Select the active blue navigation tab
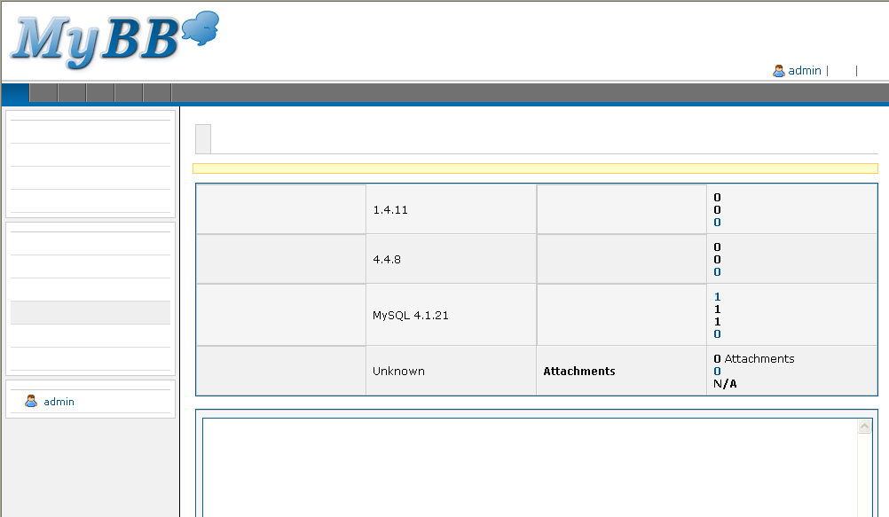This screenshot has width=889, height=517. click(15, 93)
